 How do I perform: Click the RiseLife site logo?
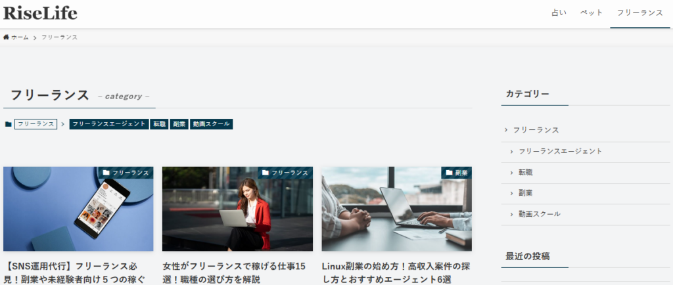[40, 13]
